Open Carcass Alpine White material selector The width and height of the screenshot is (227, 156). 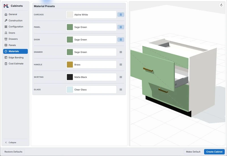point(91,15)
